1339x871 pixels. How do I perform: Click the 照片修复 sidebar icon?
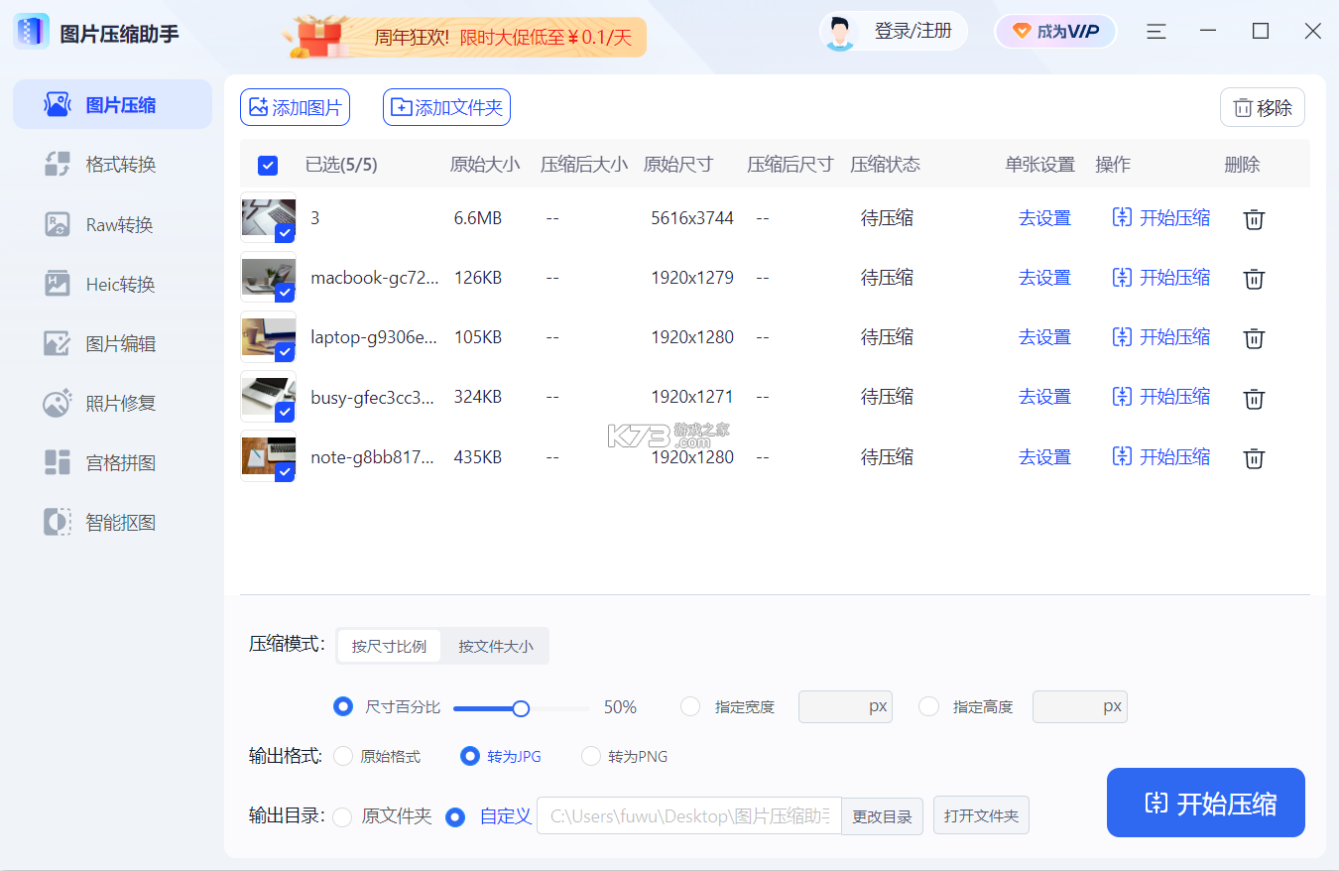tap(58, 404)
